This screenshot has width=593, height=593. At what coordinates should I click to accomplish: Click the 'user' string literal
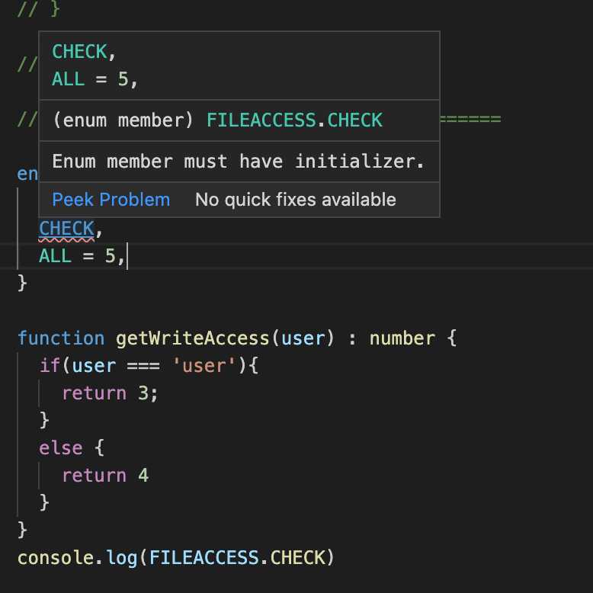click(205, 366)
